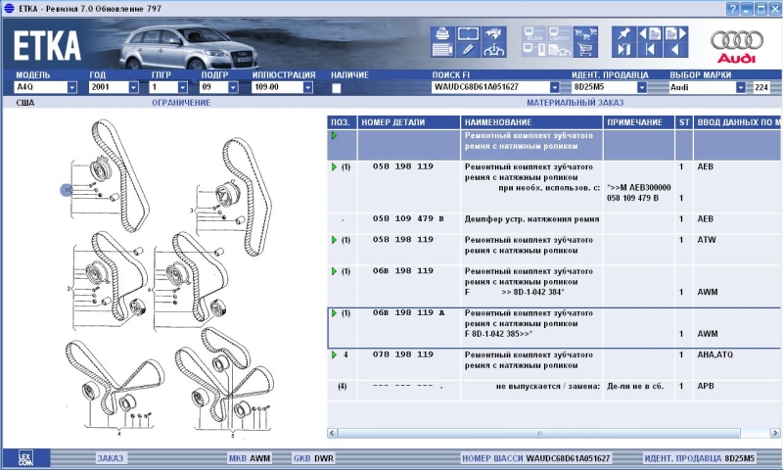
Task: Click the document with car icon
Action: click(560, 50)
